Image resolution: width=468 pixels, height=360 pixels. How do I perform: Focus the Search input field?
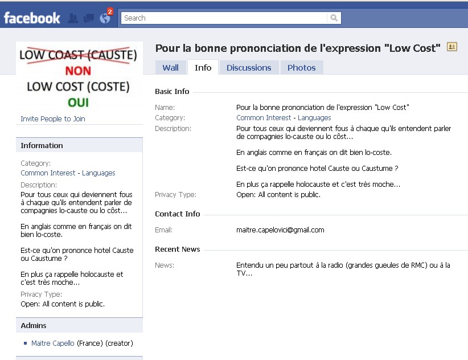tap(224, 18)
